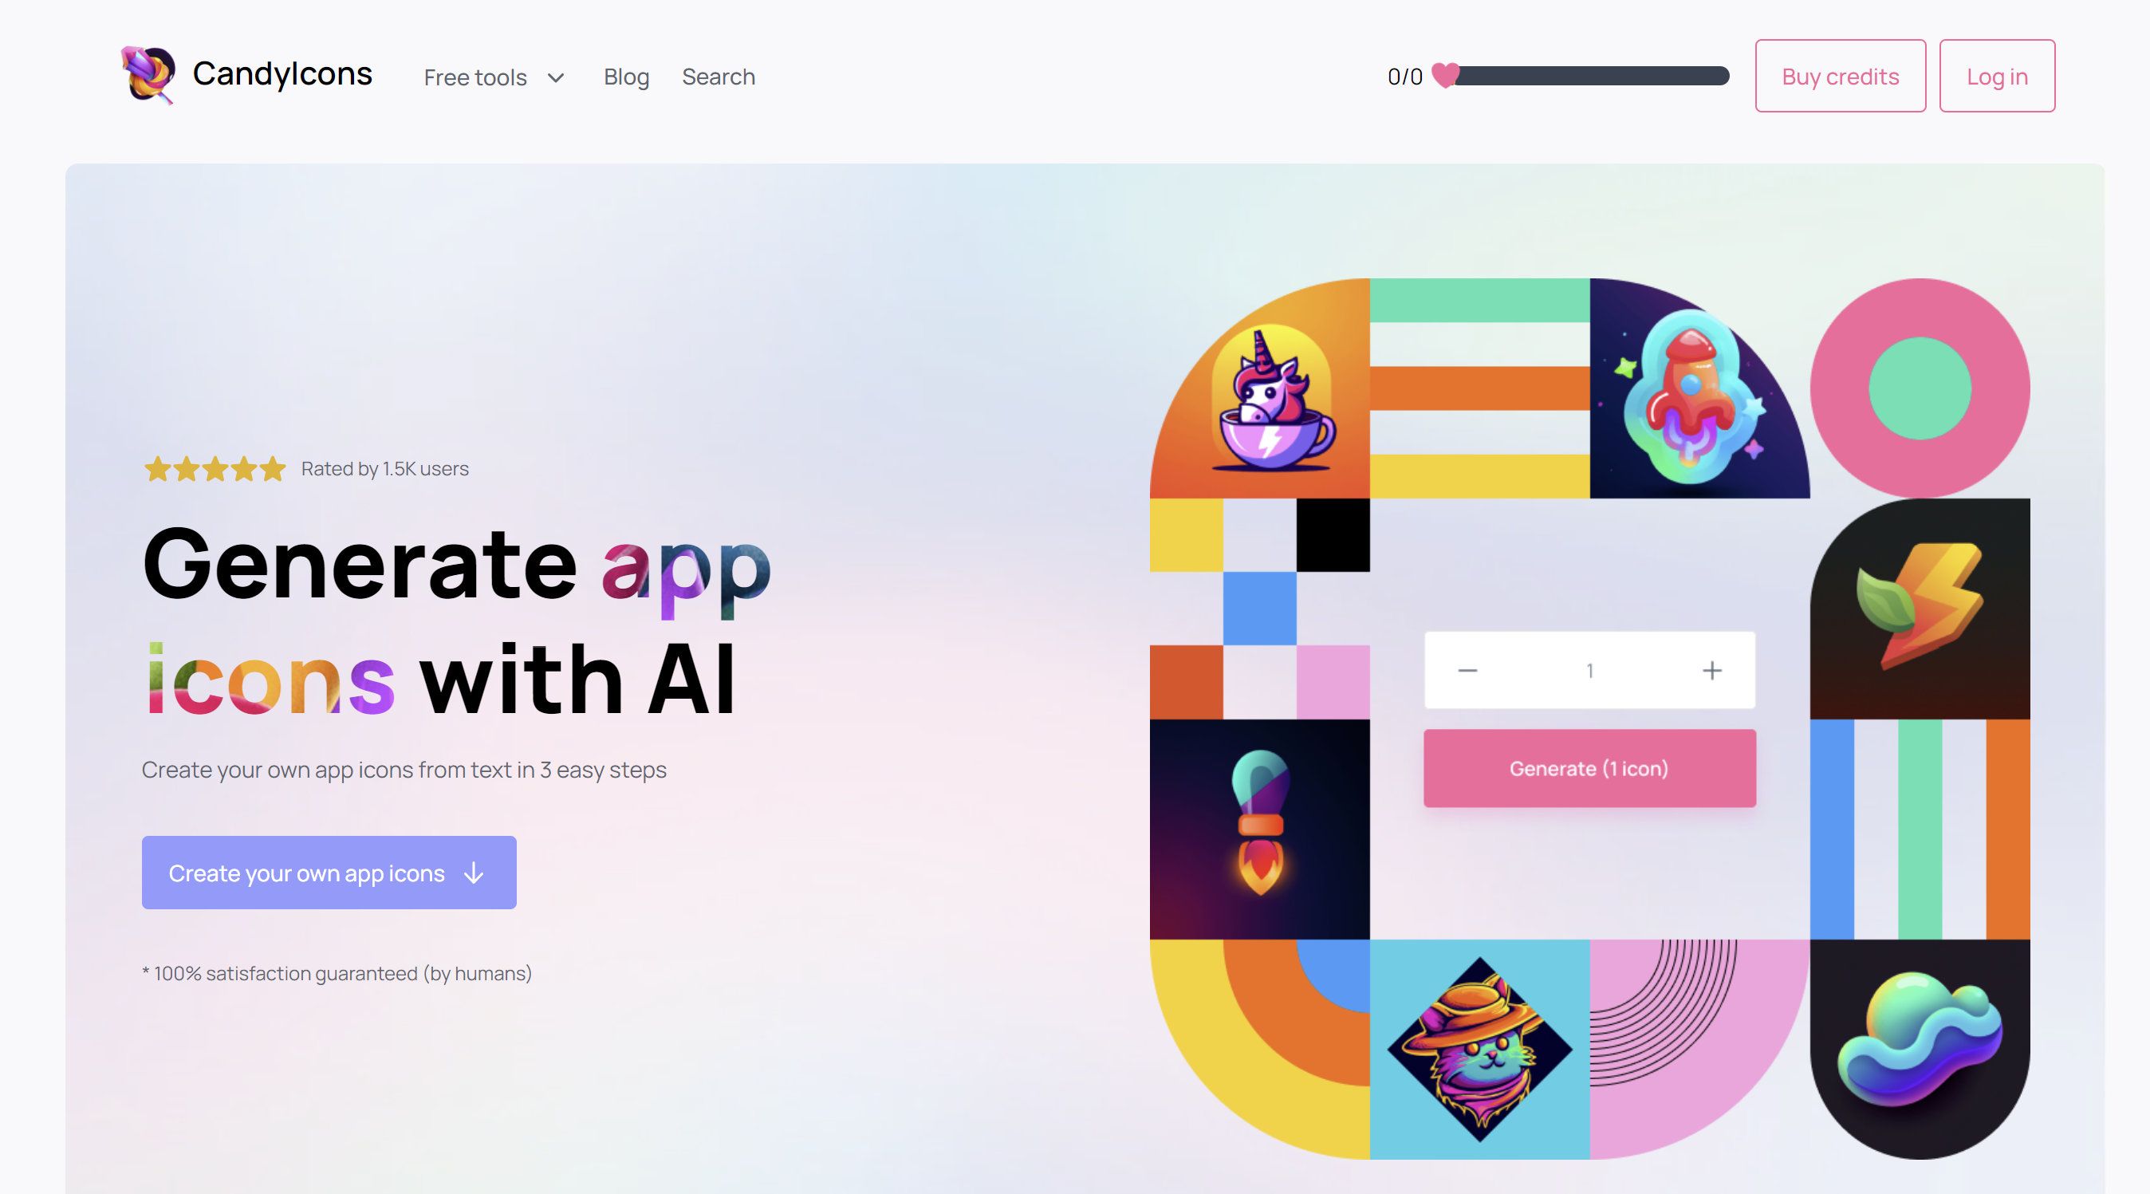
Task: Click the decrement minus stepper button
Action: pos(1467,669)
